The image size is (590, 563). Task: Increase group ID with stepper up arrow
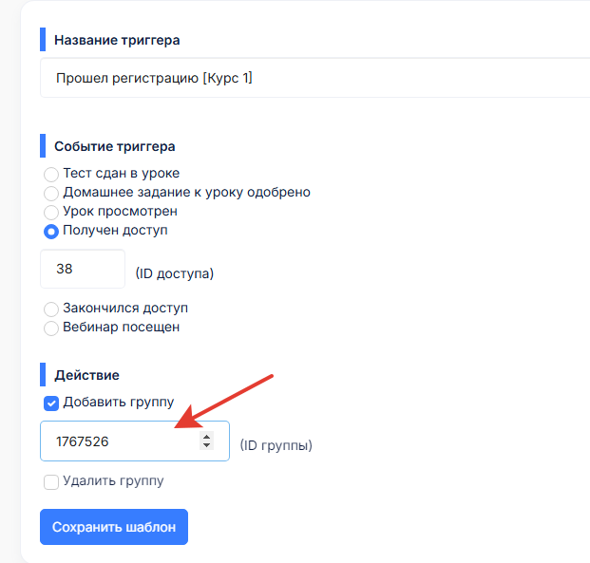coord(207,437)
